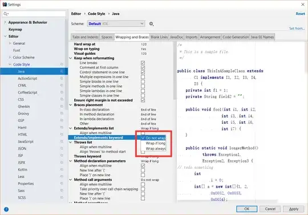Toggle Ensure right margin is not exceeded
The width and height of the screenshot is (308, 215).
coord(143,100)
